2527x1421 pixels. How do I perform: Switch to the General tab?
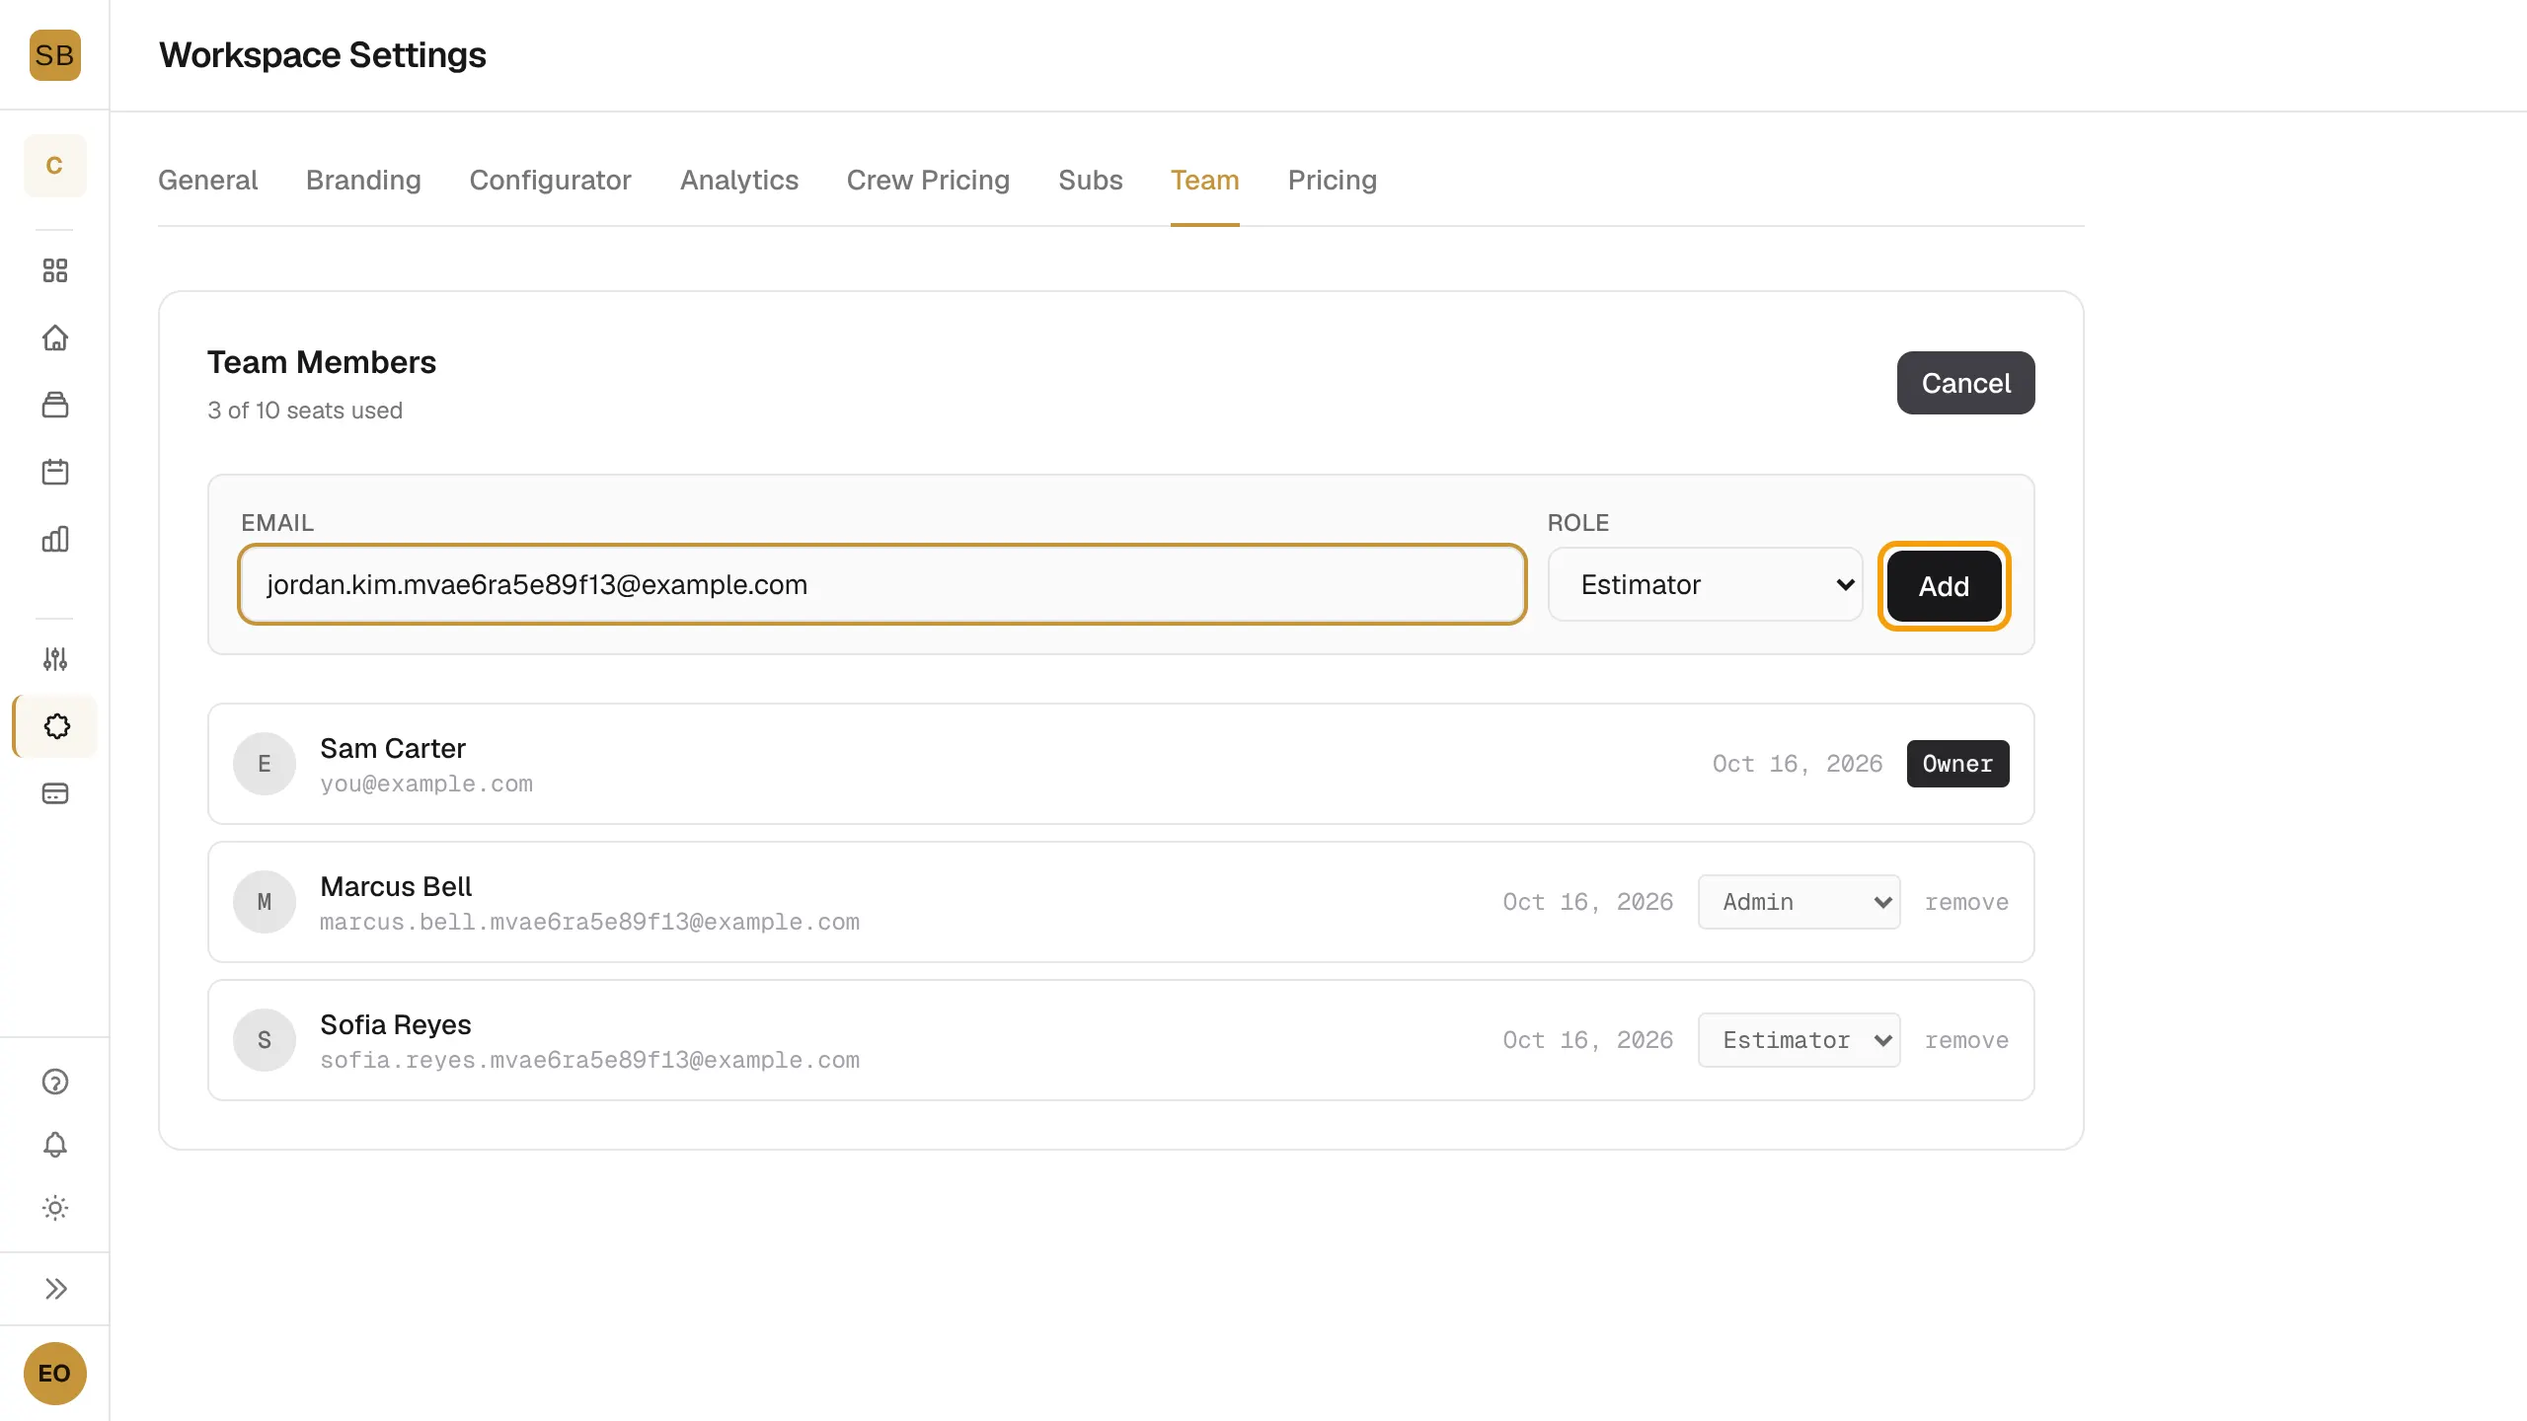207,181
